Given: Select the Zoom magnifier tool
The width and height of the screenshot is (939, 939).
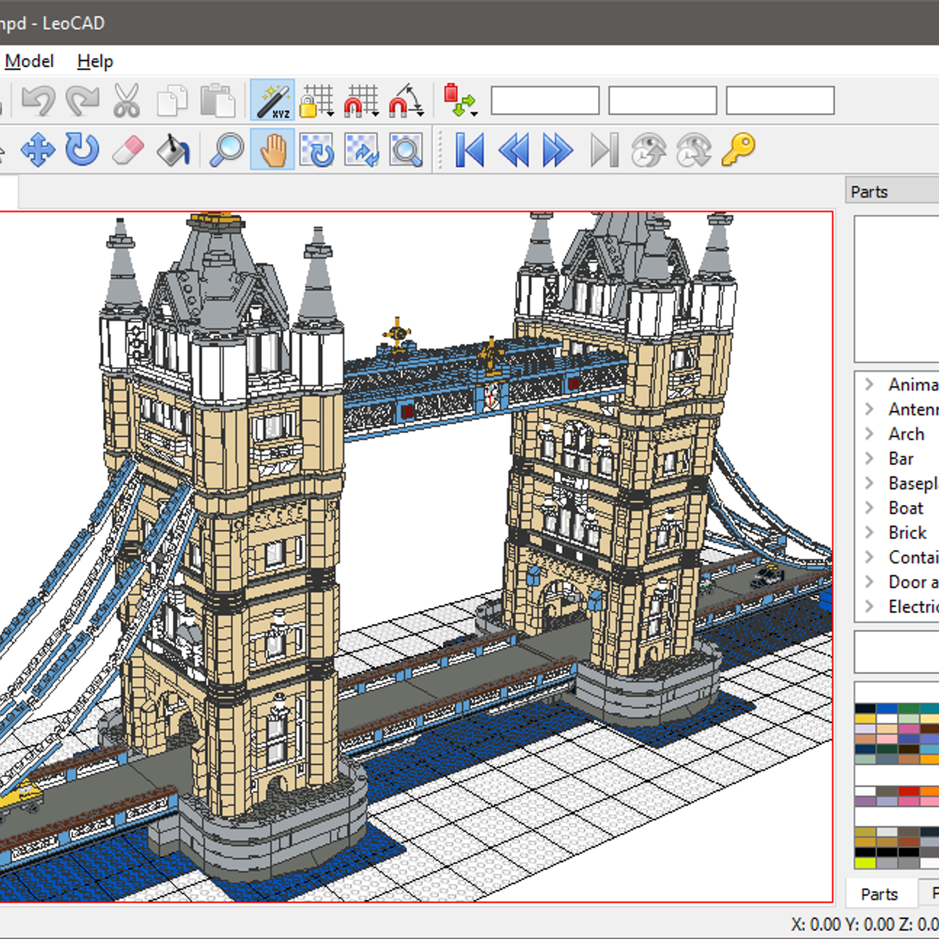Looking at the screenshot, I should (227, 150).
